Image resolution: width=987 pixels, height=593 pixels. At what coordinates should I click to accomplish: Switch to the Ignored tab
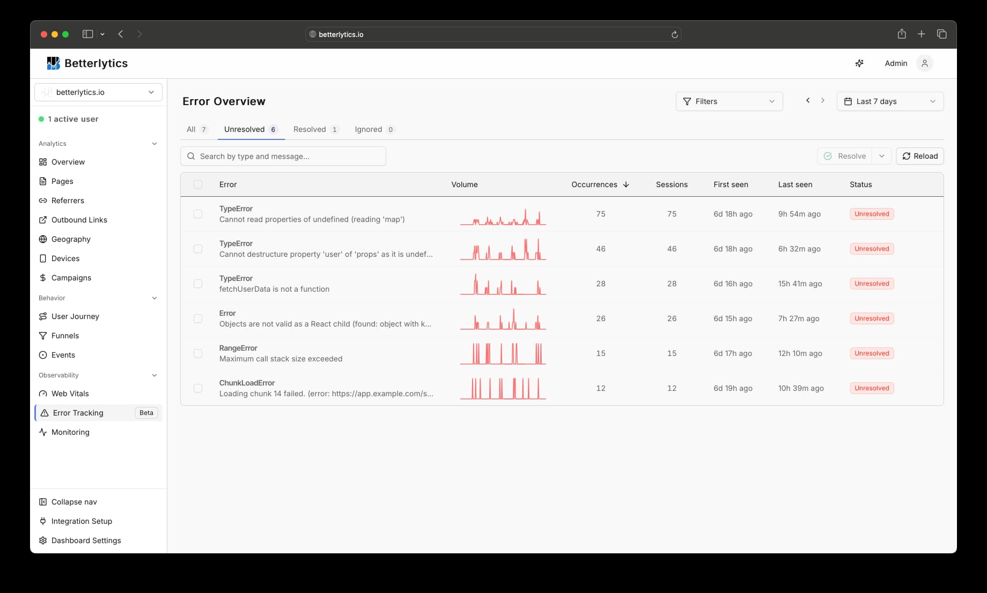(x=374, y=129)
